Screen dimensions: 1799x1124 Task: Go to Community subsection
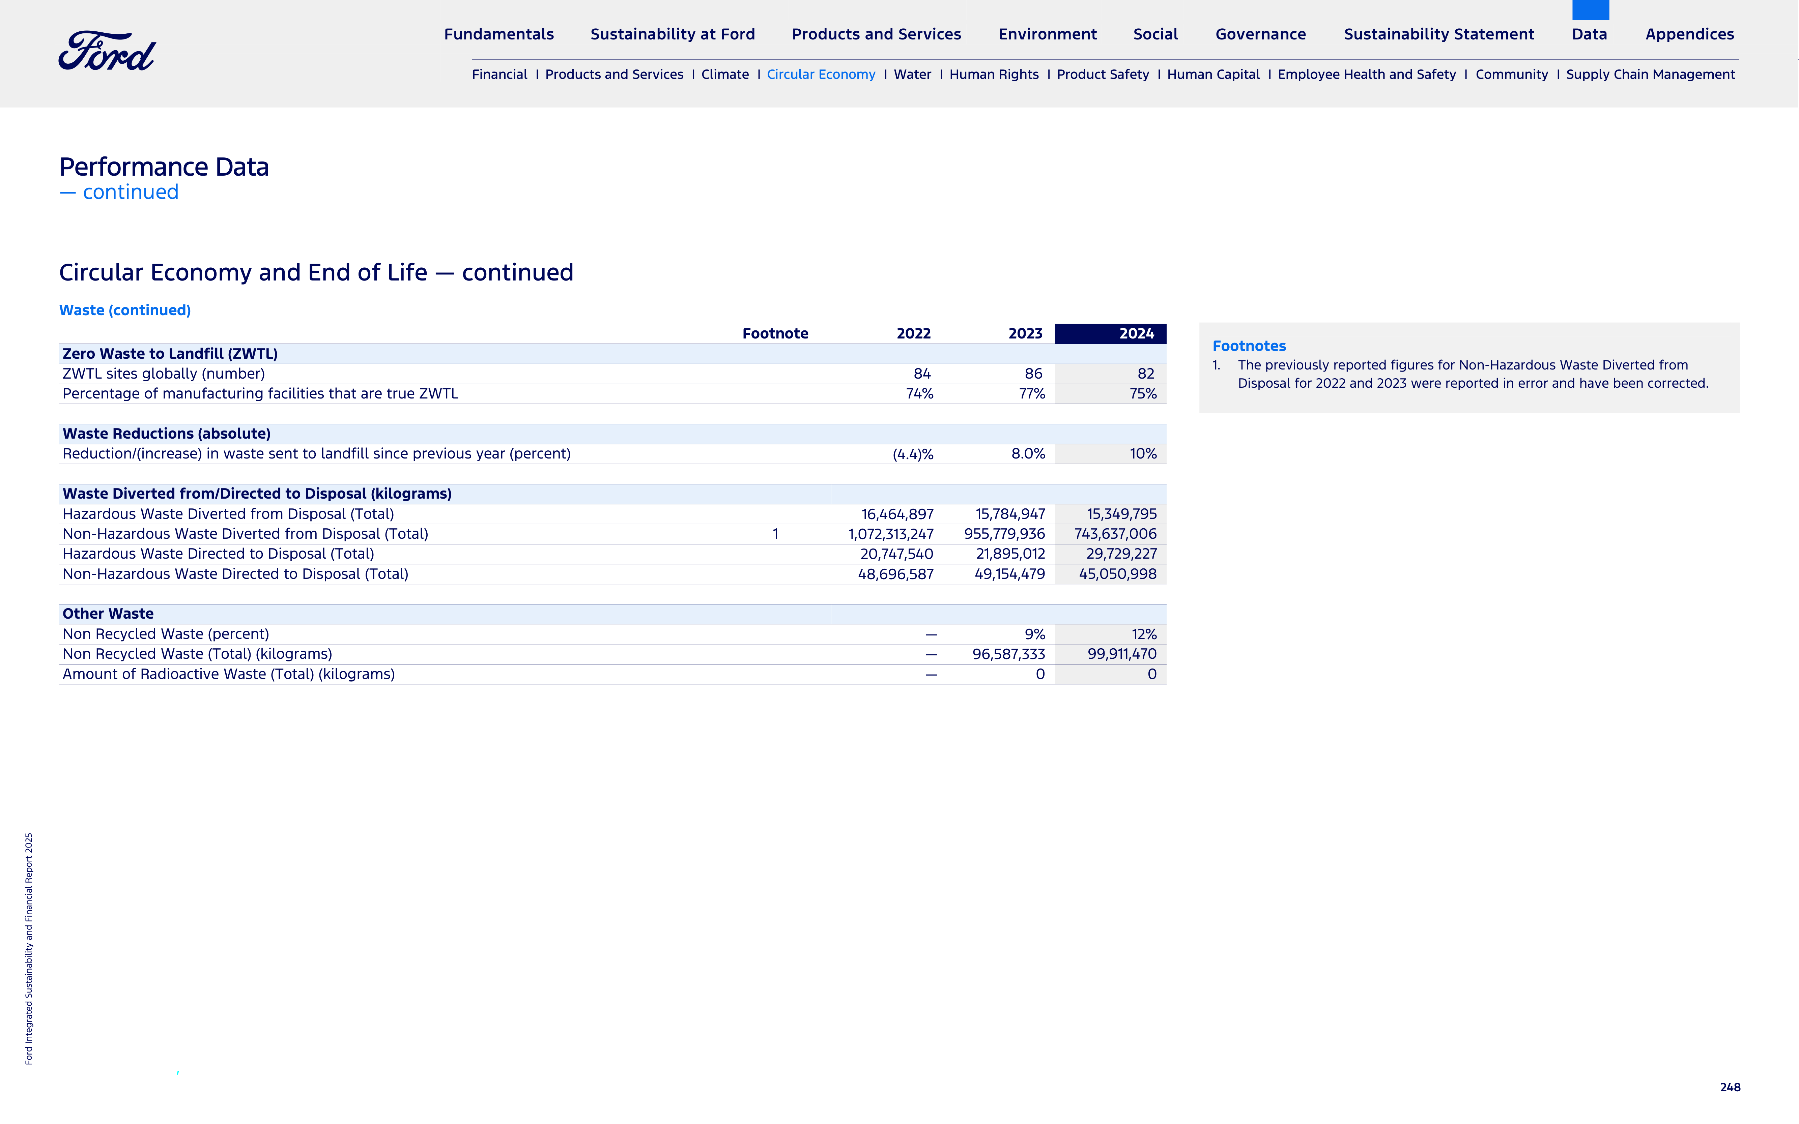(x=1511, y=75)
